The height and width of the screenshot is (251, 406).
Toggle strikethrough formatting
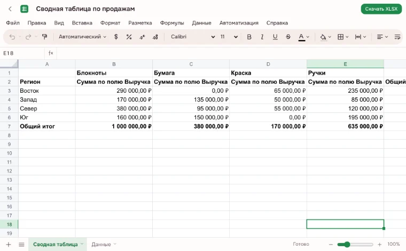[288, 37]
